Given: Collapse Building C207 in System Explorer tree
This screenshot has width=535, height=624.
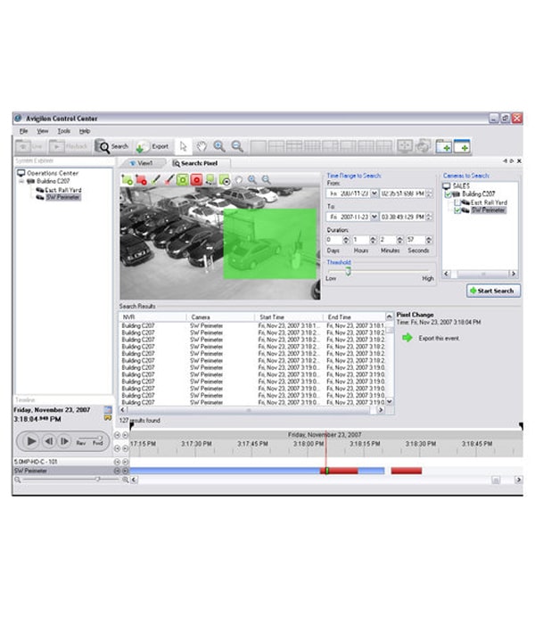Looking at the screenshot, I should pyautogui.click(x=21, y=182).
